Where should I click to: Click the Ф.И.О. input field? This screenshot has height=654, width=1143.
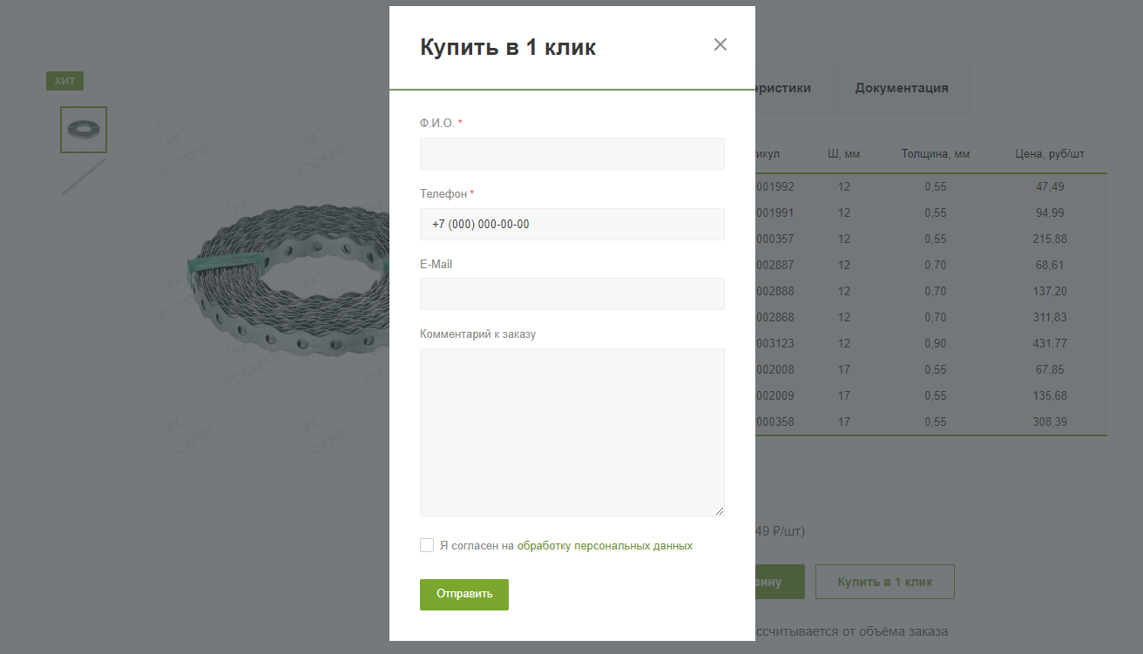tap(571, 154)
